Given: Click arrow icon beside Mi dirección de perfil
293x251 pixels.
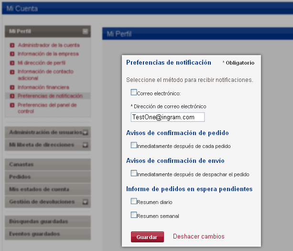Looking at the screenshot, I should [12, 63].
